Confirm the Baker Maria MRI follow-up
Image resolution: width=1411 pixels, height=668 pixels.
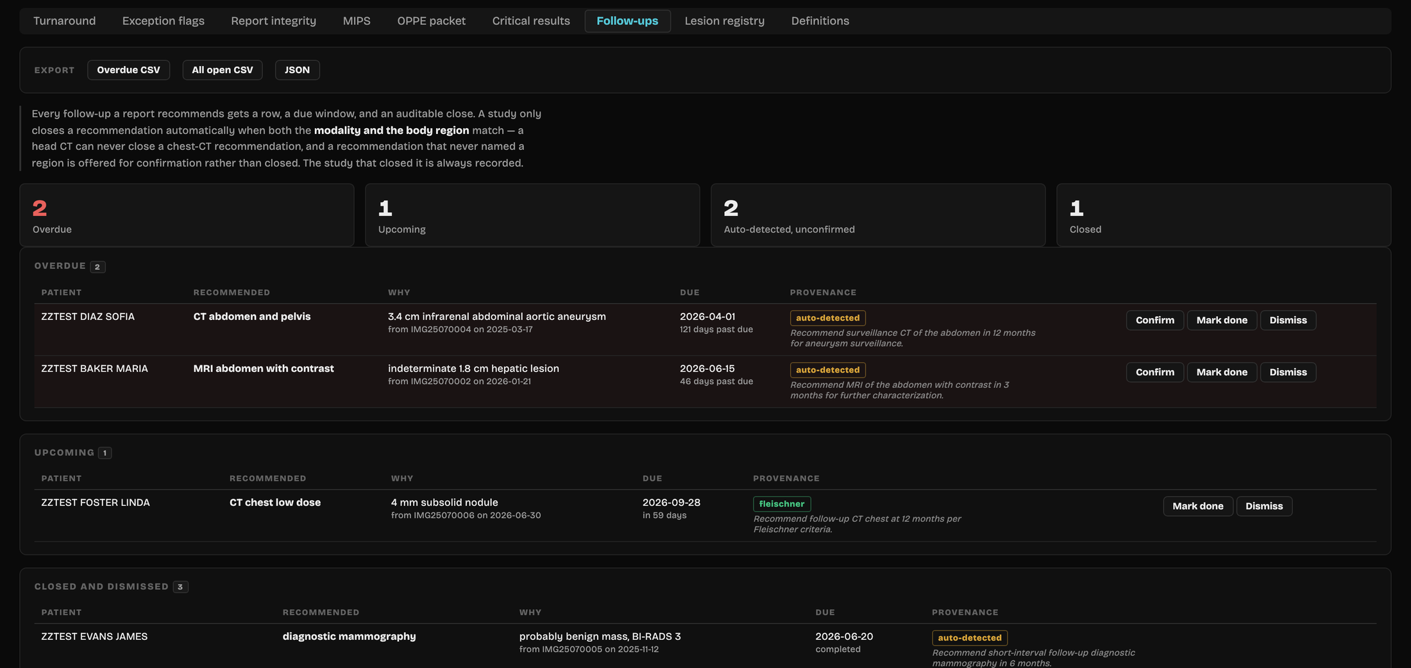(x=1154, y=372)
